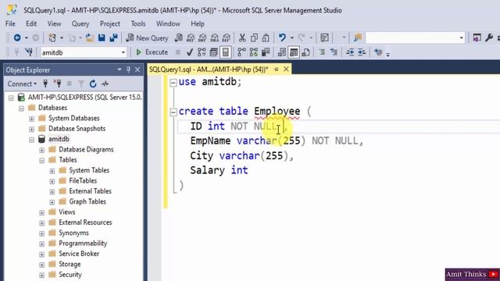Open the Tools menu

[138, 24]
